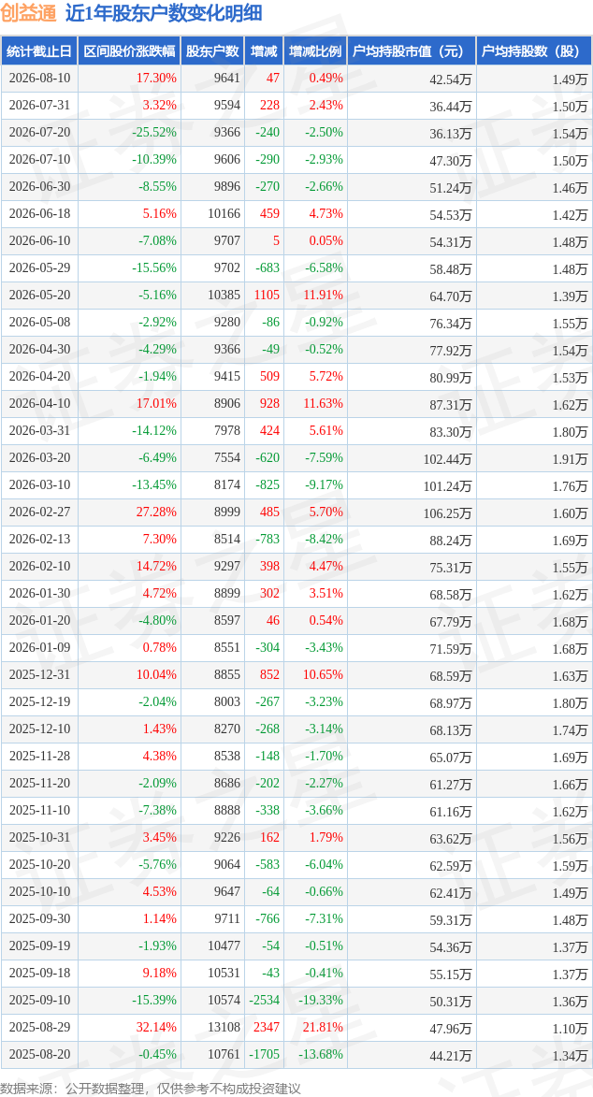
Task: Click the 股东户数 column header
Action: (212, 51)
